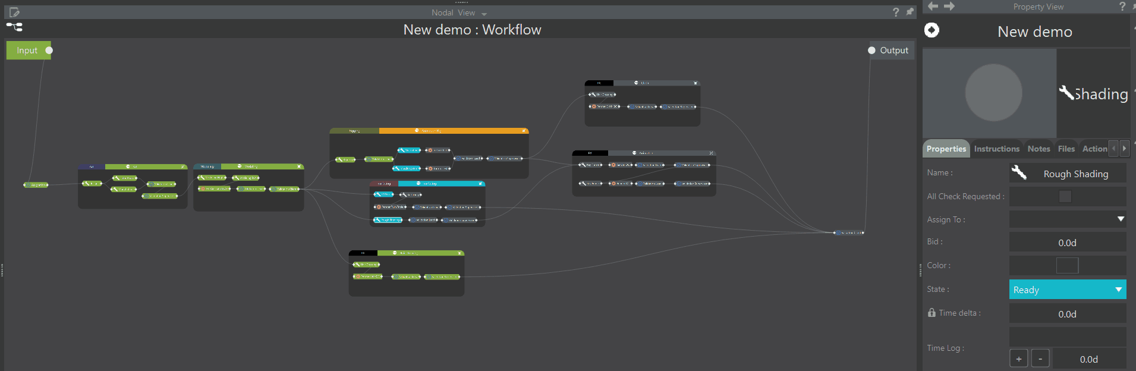Click the Nodal View help question mark
1136x371 pixels.
[895, 12]
